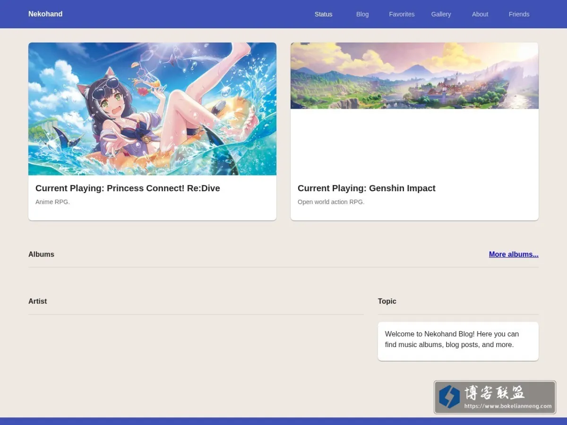Click the "Current Playing: Princess Connect! Re:Dive" title
567x425 pixels.
[x=128, y=188]
